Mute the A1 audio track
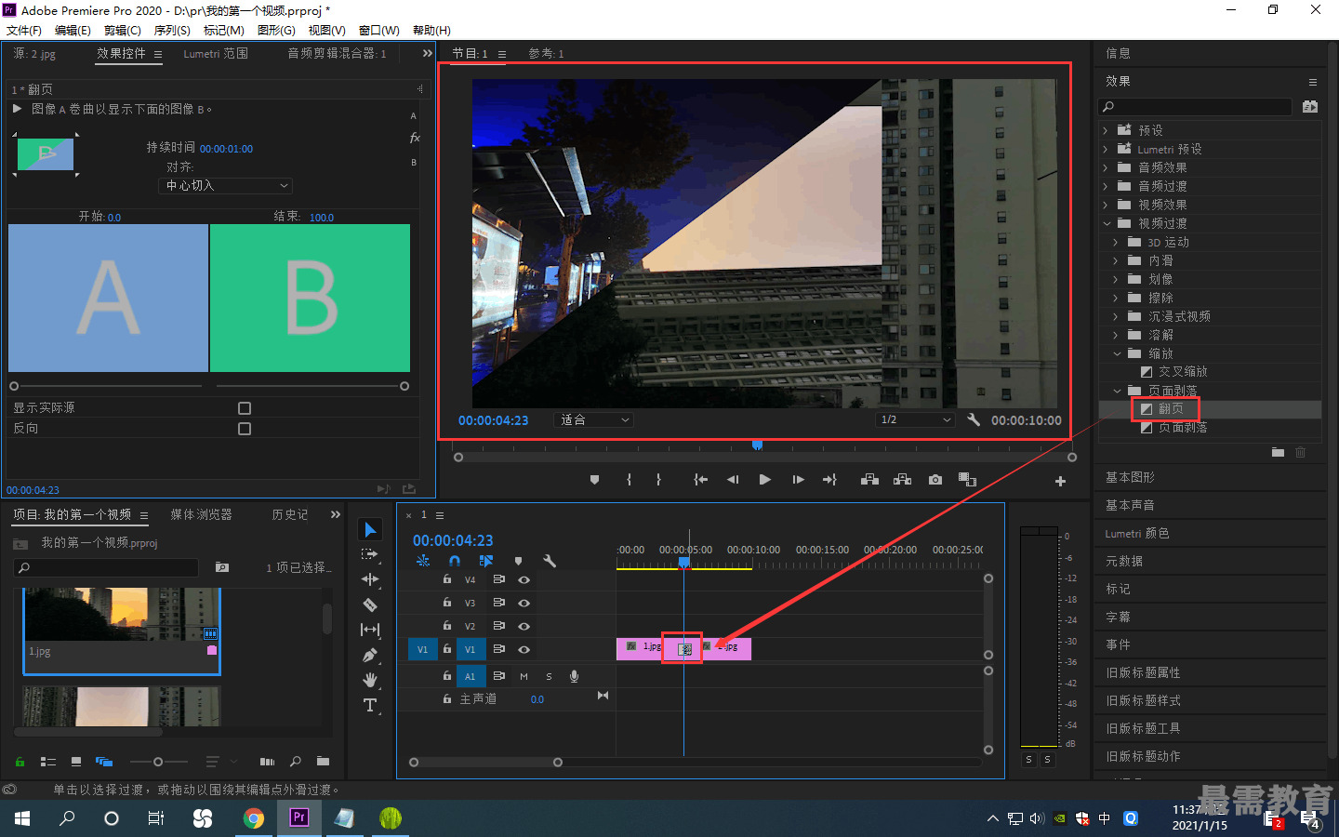 524,676
